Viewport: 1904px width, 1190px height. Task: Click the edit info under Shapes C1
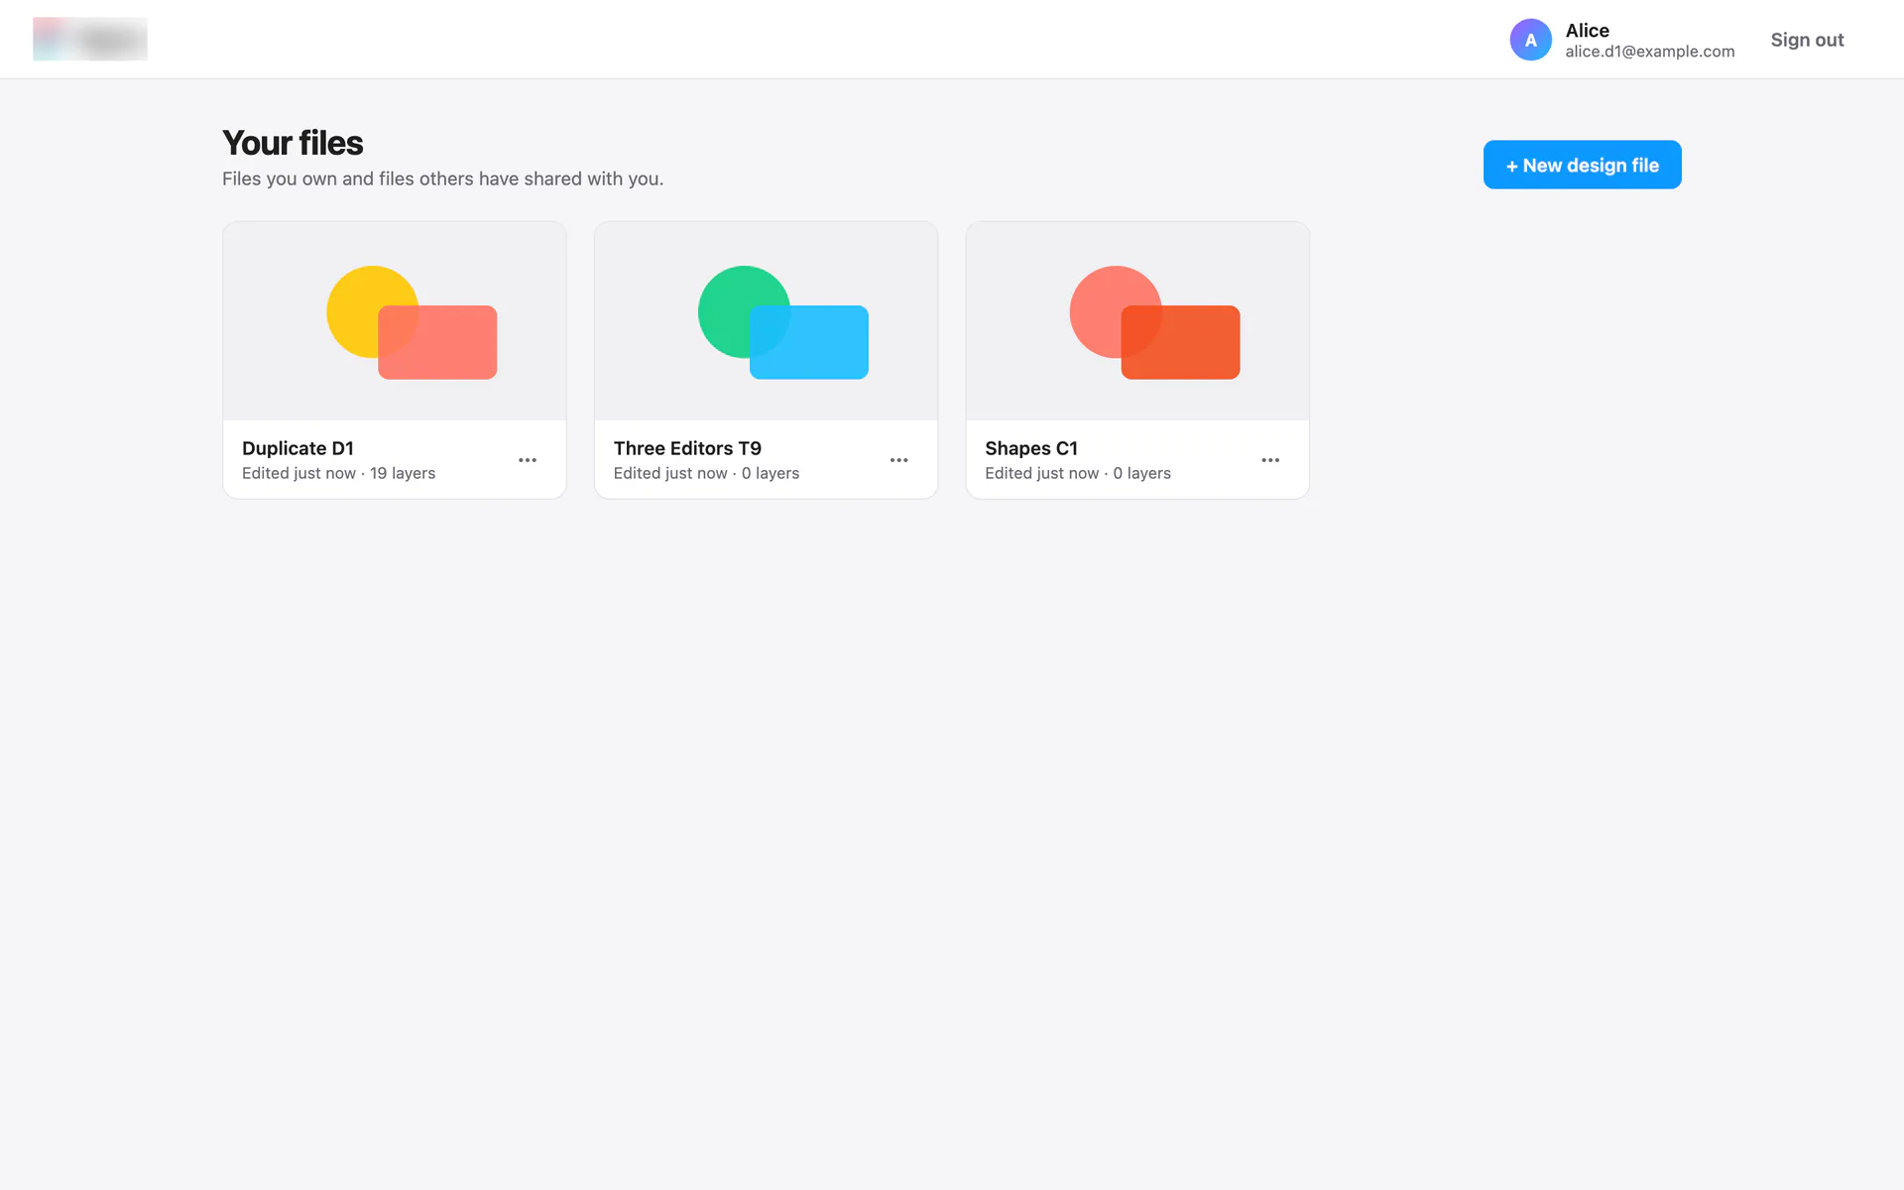[x=1078, y=473]
